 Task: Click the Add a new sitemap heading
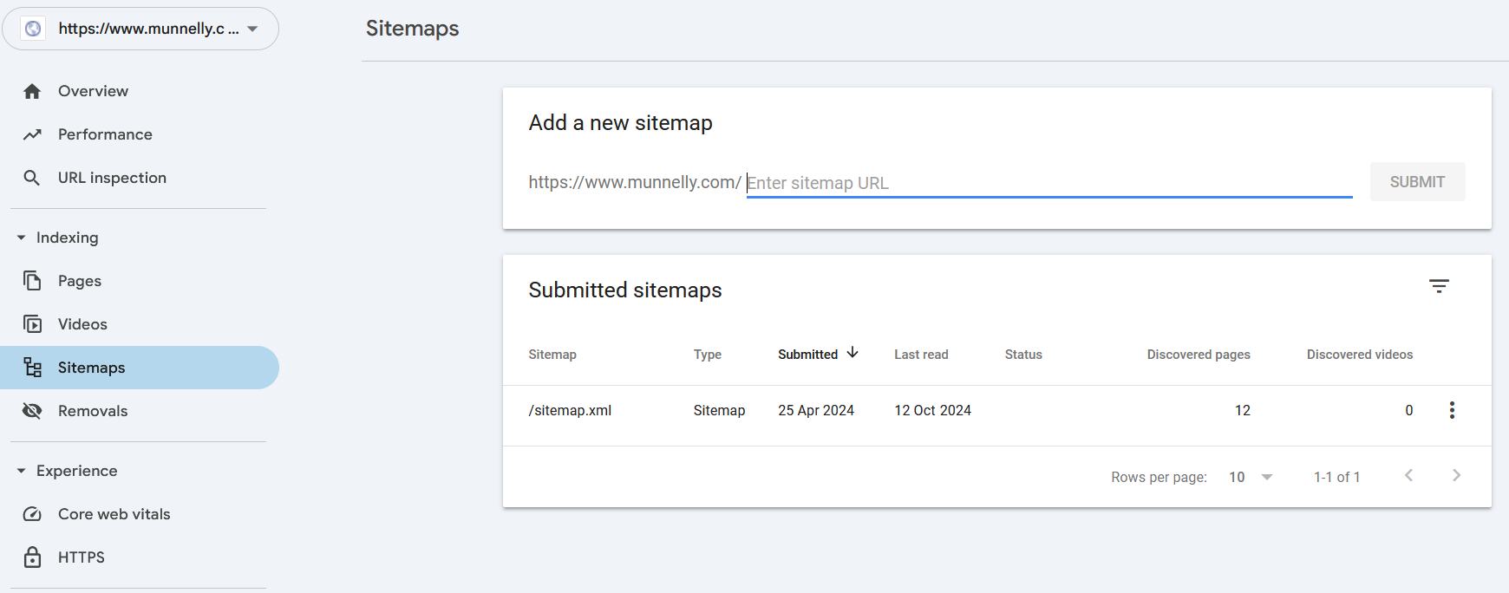click(621, 123)
